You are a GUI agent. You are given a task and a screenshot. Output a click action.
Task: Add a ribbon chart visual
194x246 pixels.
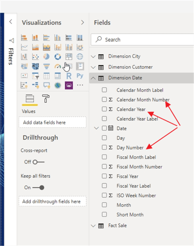click(x=80, y=47)
